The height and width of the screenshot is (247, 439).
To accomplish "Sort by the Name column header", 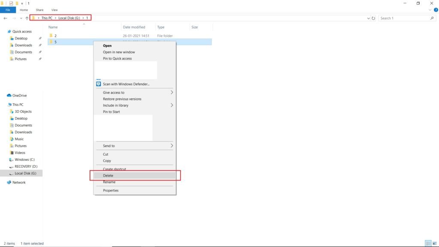I will [x=53, y=27].
